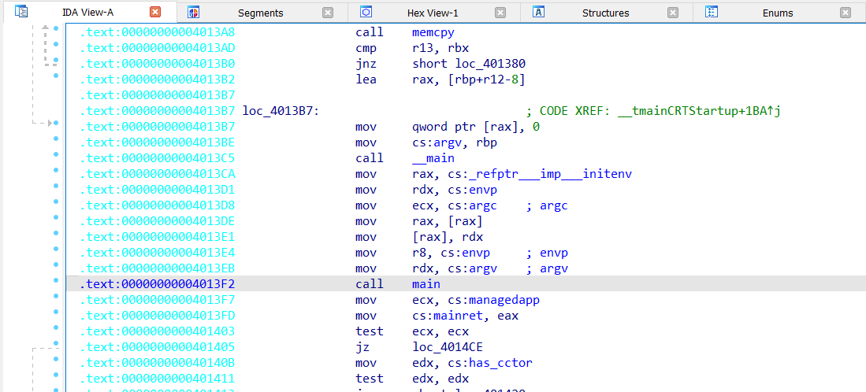Image resolution: width=866 pixels, height=392 pixels.
Task: Follow the __main call target
Action: 433,158
